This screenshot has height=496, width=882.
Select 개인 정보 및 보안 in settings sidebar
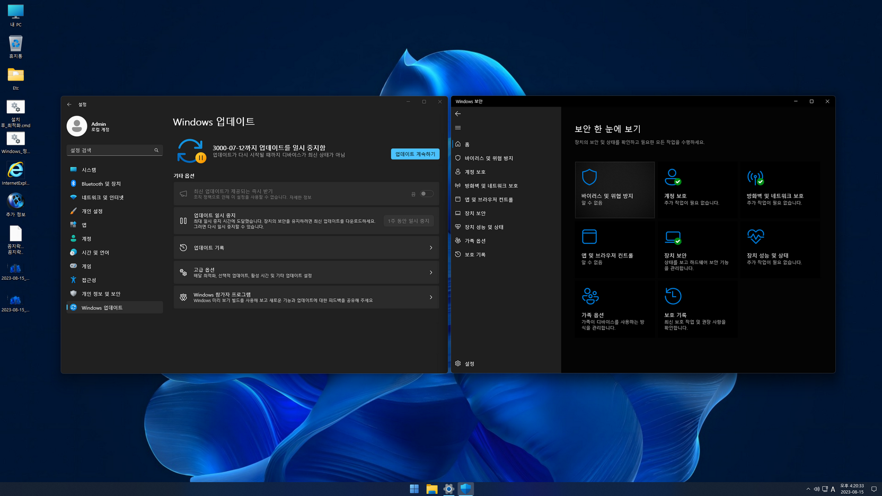click(x=114, y=294)
